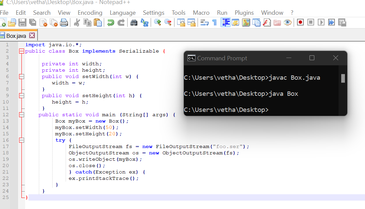Toggle file monitoring with the eye icon

pos(288,22)
